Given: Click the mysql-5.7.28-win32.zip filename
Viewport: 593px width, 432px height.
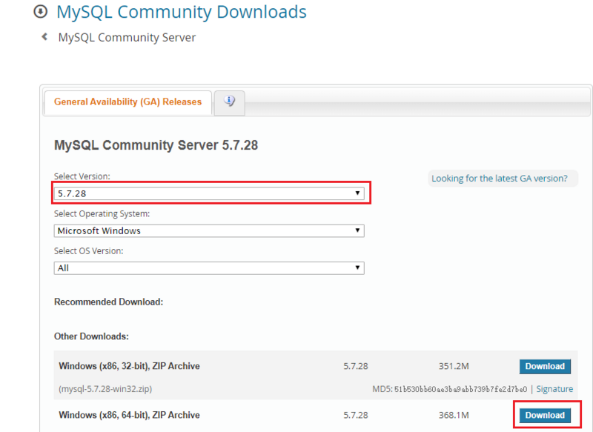Looking at the screenshot, I should click(106, 389).
